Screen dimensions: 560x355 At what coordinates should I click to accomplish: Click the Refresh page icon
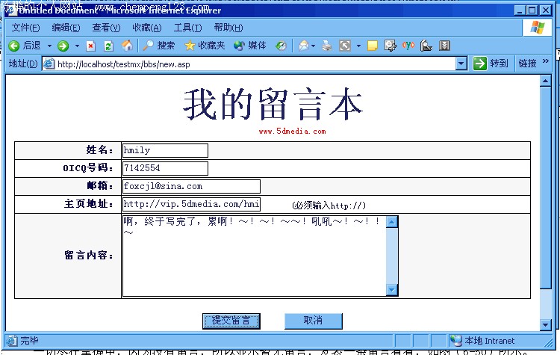[x=109, y=46]
